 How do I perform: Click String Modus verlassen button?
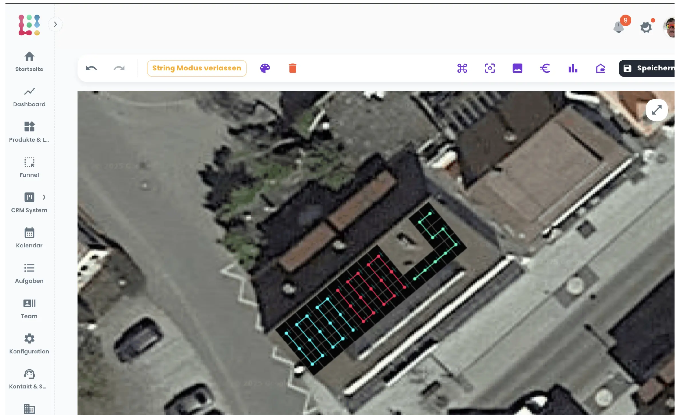click(x=197, y=68)
